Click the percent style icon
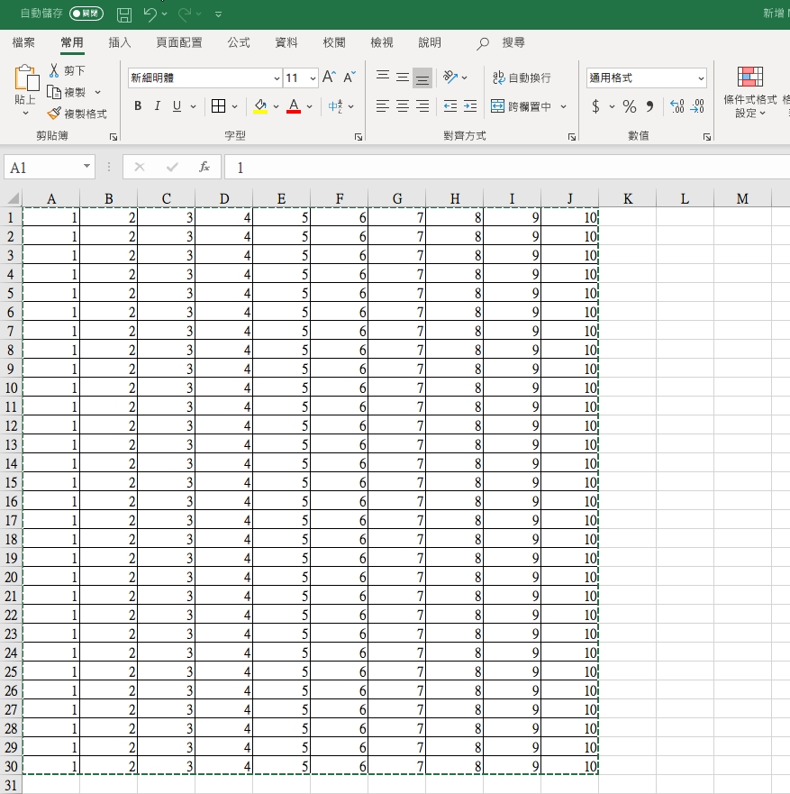Image resolution: width=790 pixels, height=794 pixels. (629, 106)
